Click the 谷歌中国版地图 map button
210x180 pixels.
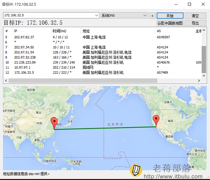point(170,23)
